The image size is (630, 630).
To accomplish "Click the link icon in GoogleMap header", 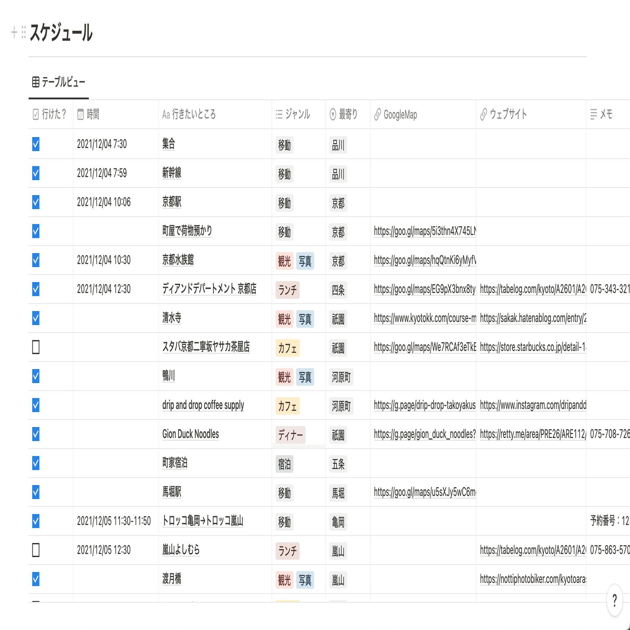I will point(377,115).
